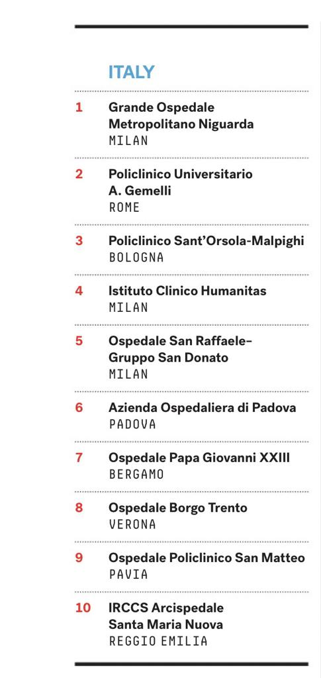The width and height of the screenshot is (321, 678).
Task: Open Policlinico Universitario A. Gemelli entry
Action: 181,182
